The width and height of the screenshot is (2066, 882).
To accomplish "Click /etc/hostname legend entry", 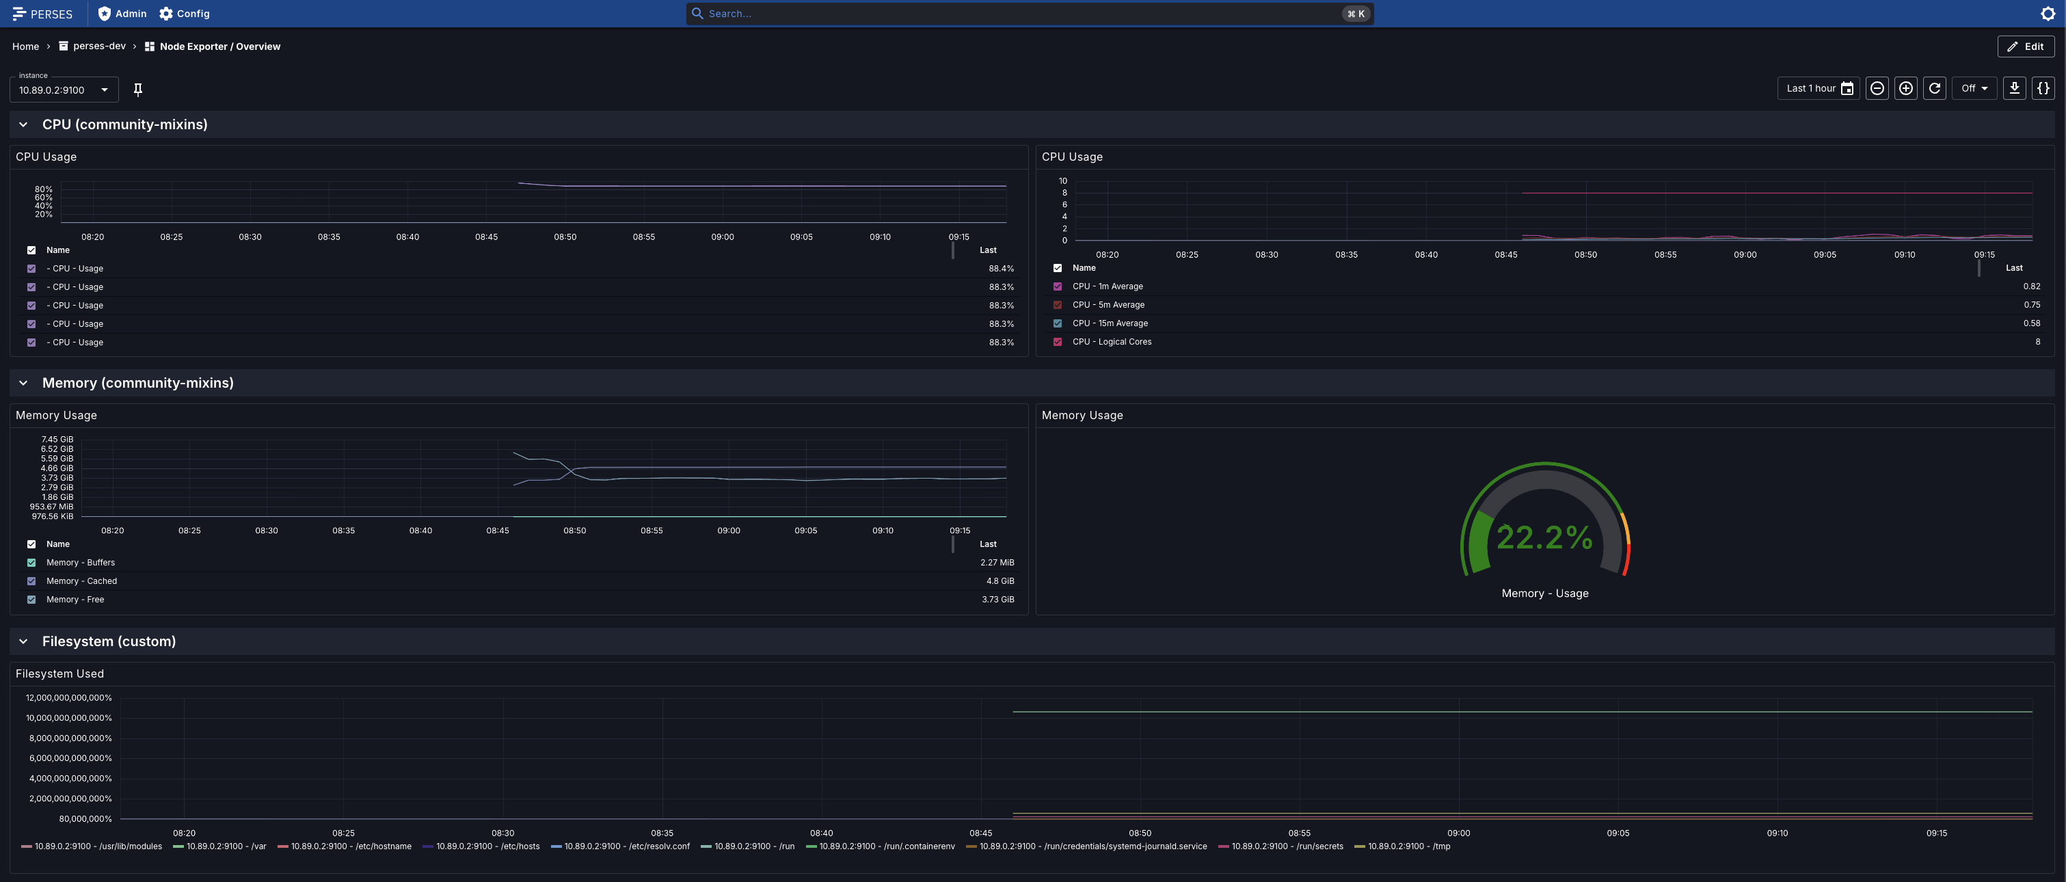I will pyautogui.click(x=344, y=846).
